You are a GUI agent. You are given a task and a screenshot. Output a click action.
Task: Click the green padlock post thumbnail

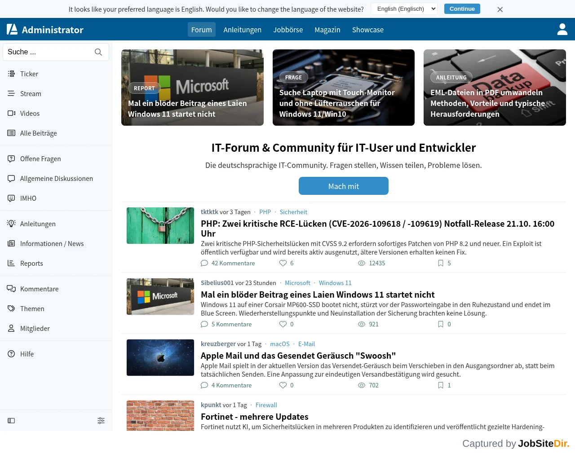160,225
